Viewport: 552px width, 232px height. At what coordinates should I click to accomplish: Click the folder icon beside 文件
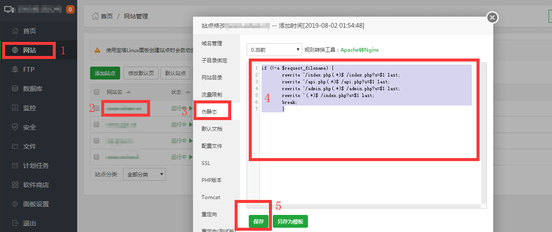pos(15,146)
